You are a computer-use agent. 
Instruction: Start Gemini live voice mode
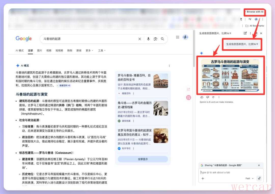(259, 178)
